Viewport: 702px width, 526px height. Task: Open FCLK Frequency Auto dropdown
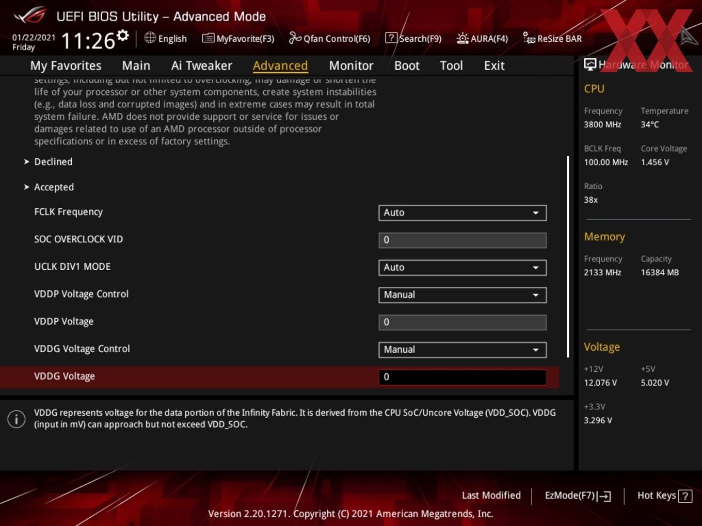[462, 212]
